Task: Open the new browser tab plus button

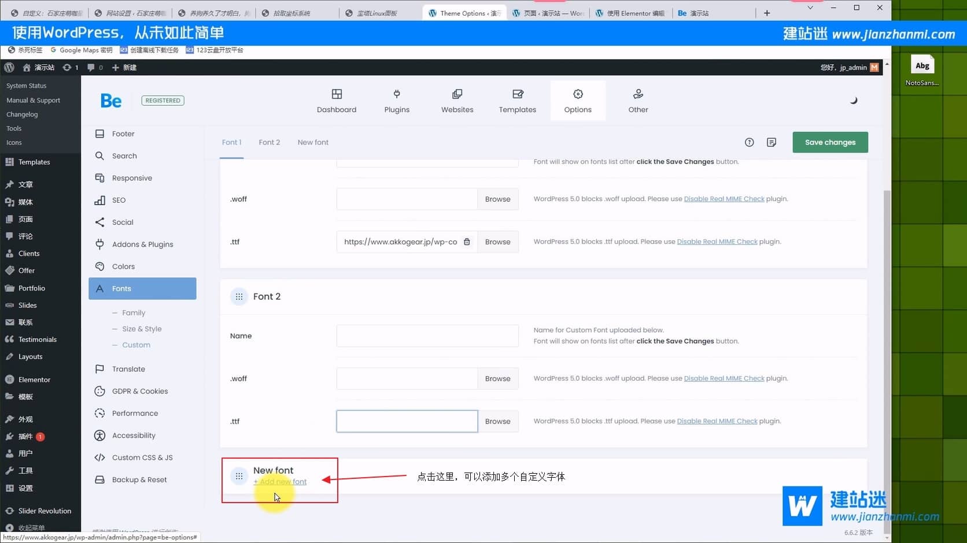Action: click(766, 13)
